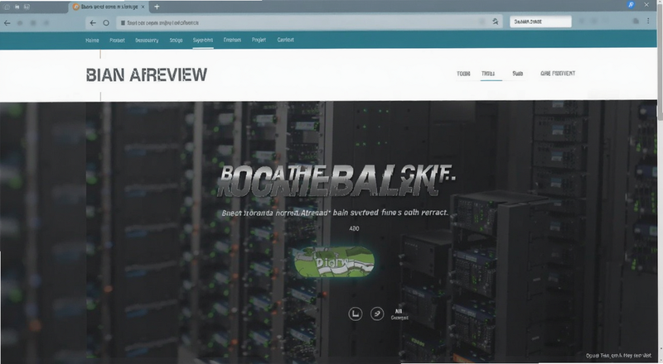Image resolution: width=663 pixels, height=364 pixels.
Task: Select the active browser tab with orange favicon
Action: click(109, 7)
